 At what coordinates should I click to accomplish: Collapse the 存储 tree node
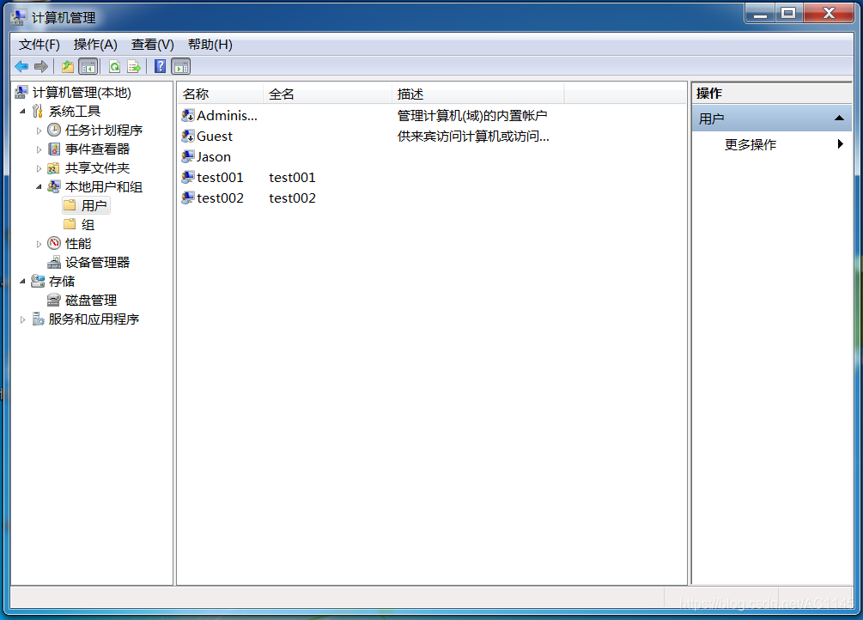click(x=22, y=282)
